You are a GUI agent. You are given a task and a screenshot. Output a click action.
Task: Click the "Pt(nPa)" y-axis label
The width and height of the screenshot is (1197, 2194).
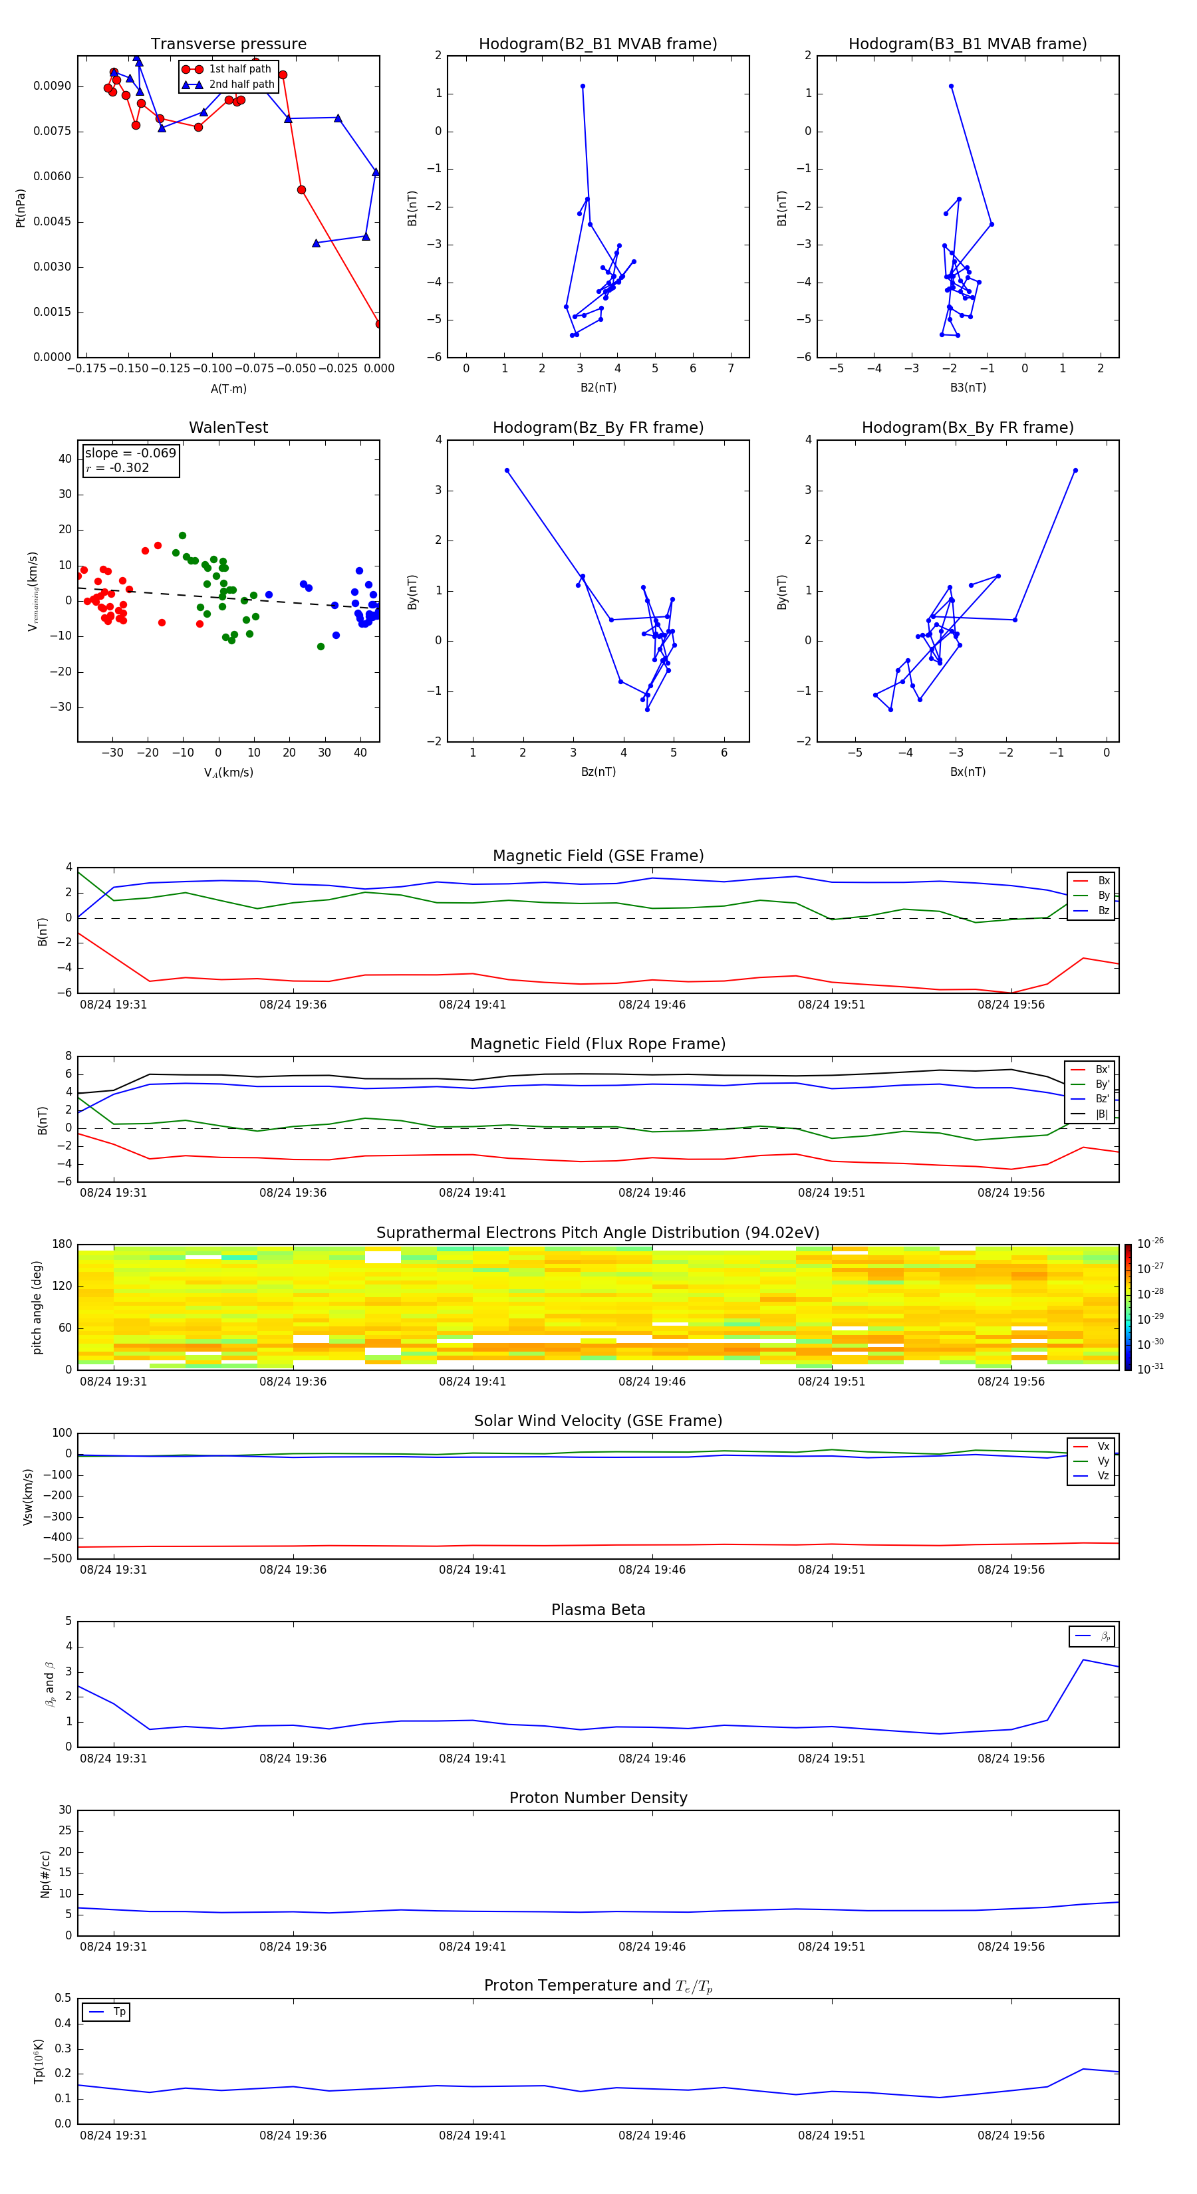pyautogui.click(x=21, y=208)
